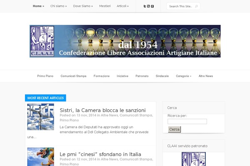250x166 pixels.
Task: Open article Le pmi "cinesi" sfondano in Italia
Action: (100, 154)
